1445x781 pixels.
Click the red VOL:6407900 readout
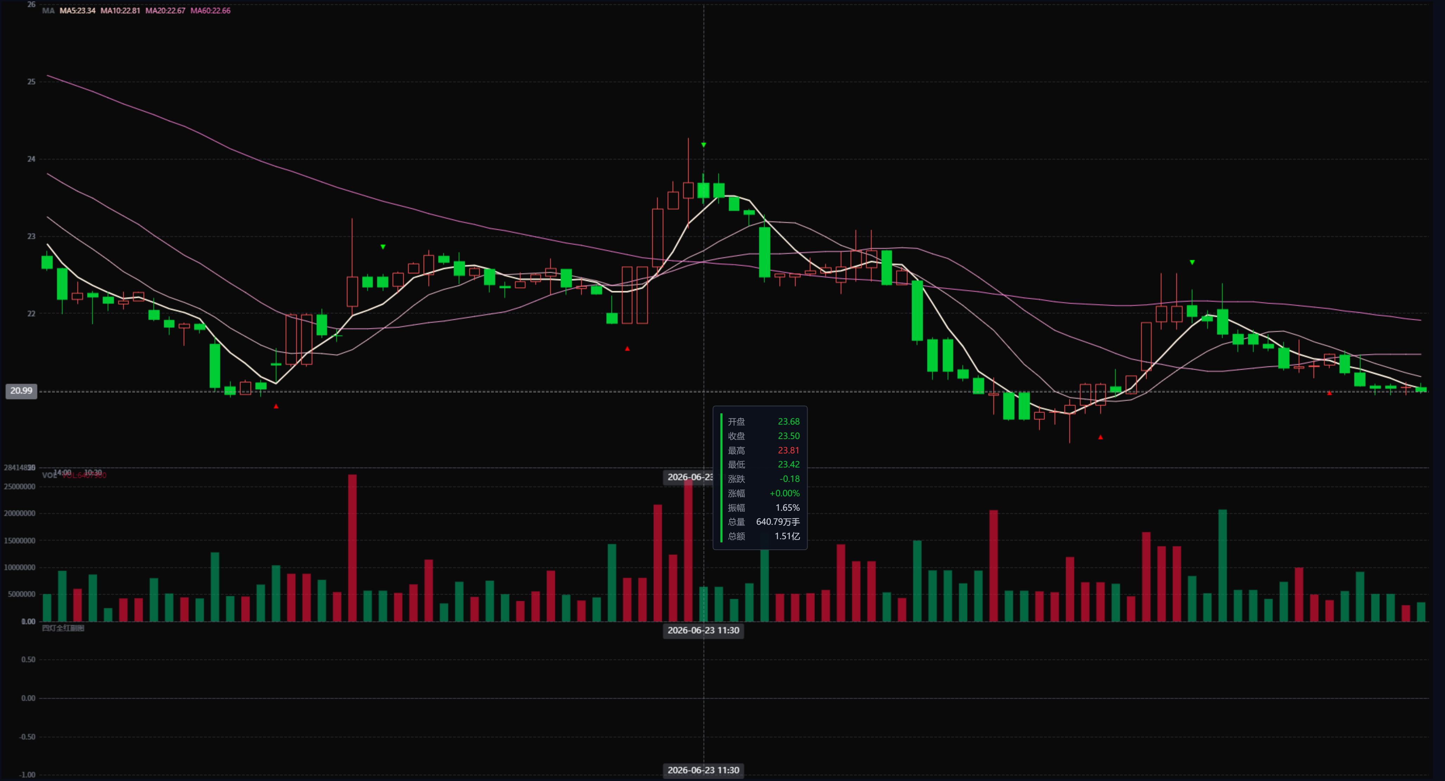coord(84,476)
